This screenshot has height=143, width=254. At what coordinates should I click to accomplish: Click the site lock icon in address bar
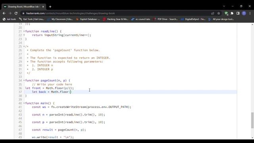23,13
